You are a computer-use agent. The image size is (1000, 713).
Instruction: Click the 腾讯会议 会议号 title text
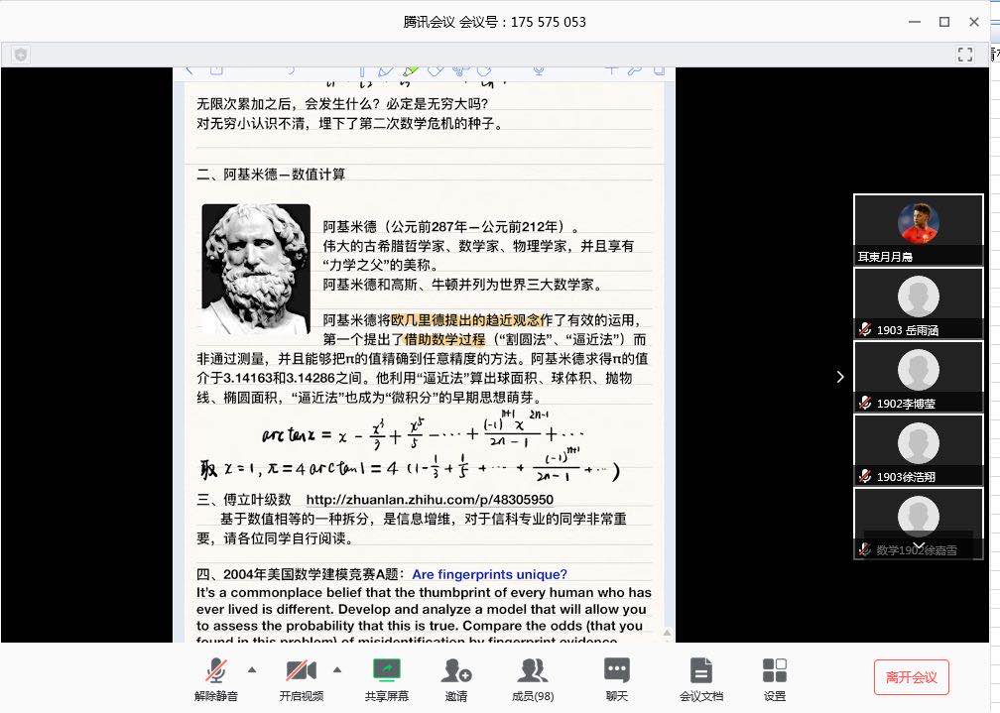494,22
